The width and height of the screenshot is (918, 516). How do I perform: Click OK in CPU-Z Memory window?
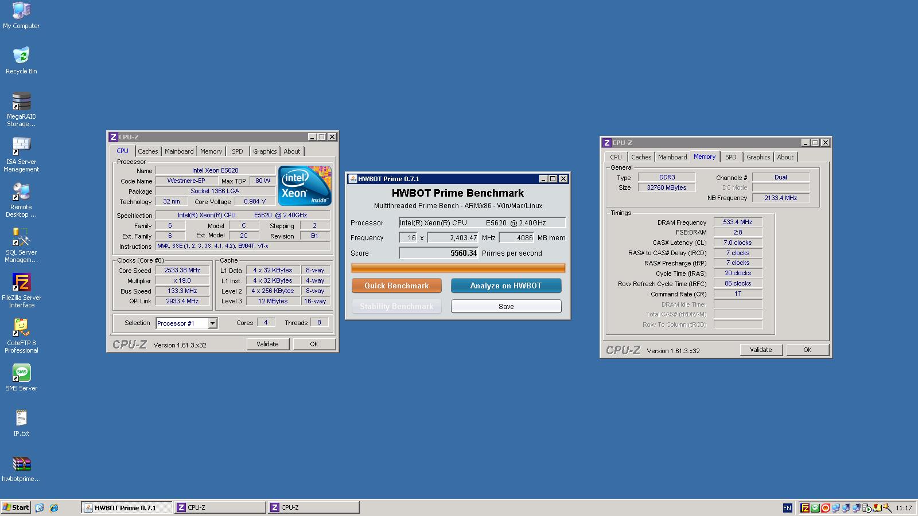click(807, 350)
